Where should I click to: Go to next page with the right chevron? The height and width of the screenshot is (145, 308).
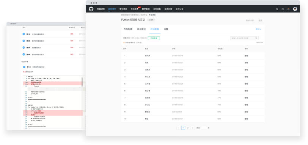tap(193, 128)
